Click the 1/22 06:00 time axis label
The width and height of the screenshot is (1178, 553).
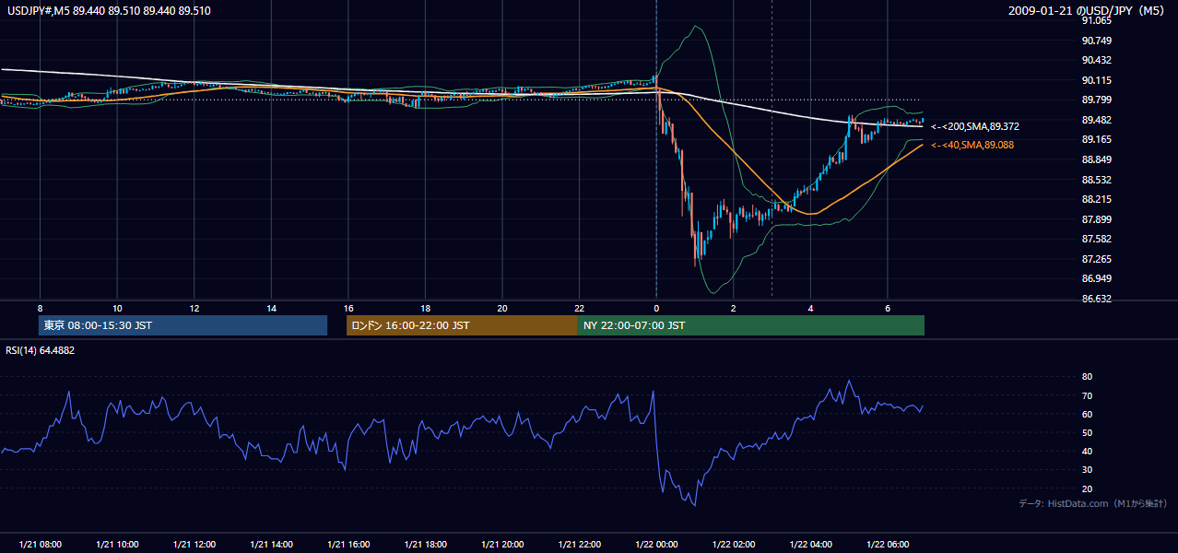tap(887, 544)
